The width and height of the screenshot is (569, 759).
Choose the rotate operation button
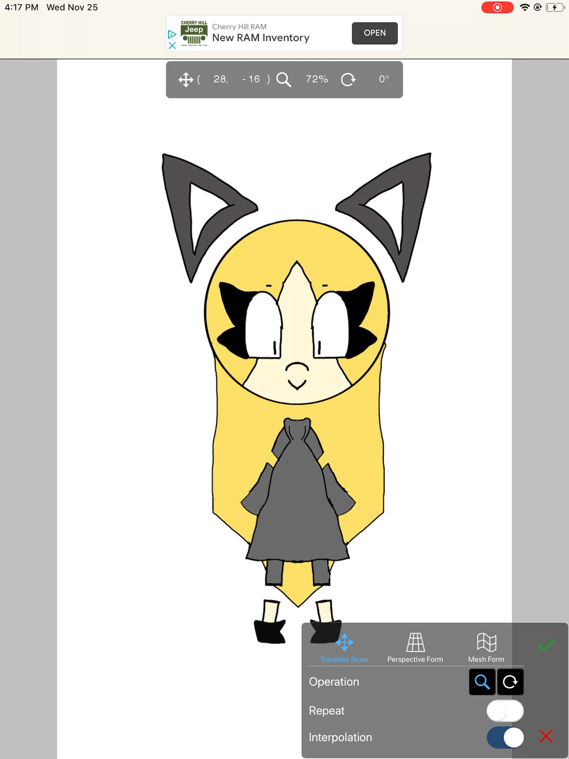pos(510,682)
